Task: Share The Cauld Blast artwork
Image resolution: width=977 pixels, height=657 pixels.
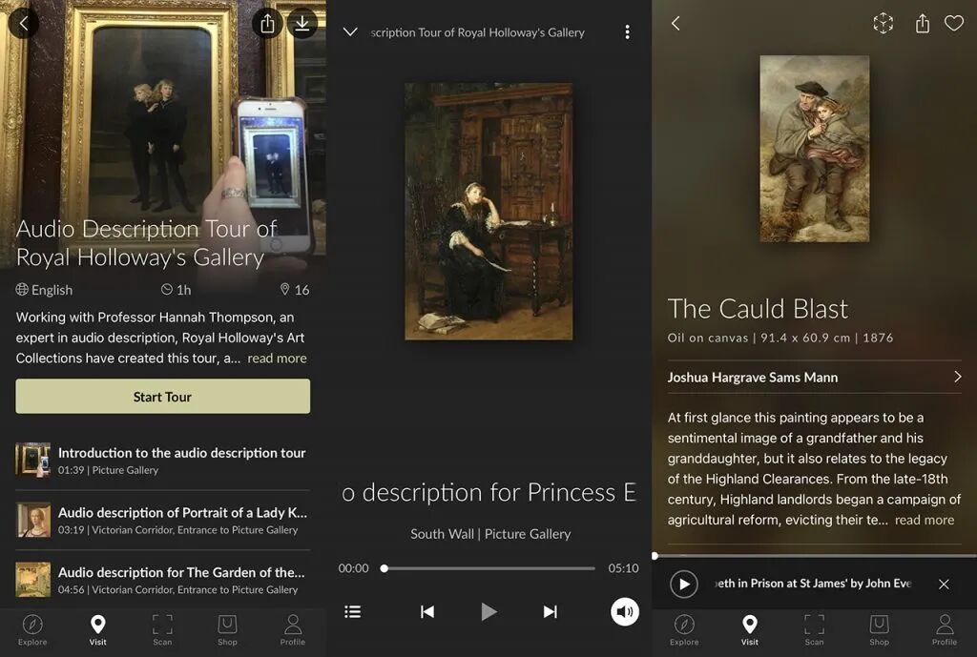Action: point(923,24)
